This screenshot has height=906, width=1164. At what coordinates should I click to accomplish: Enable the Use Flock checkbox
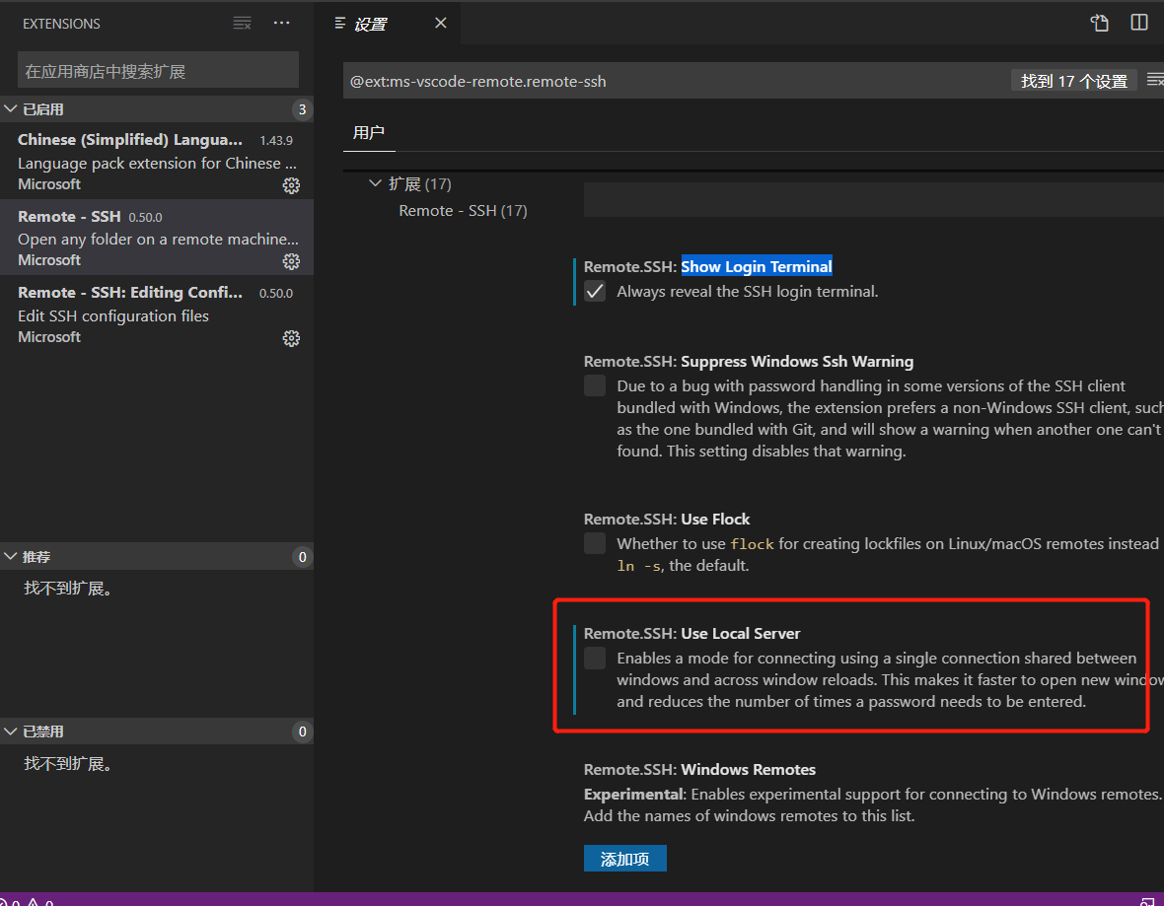[595, 543]
